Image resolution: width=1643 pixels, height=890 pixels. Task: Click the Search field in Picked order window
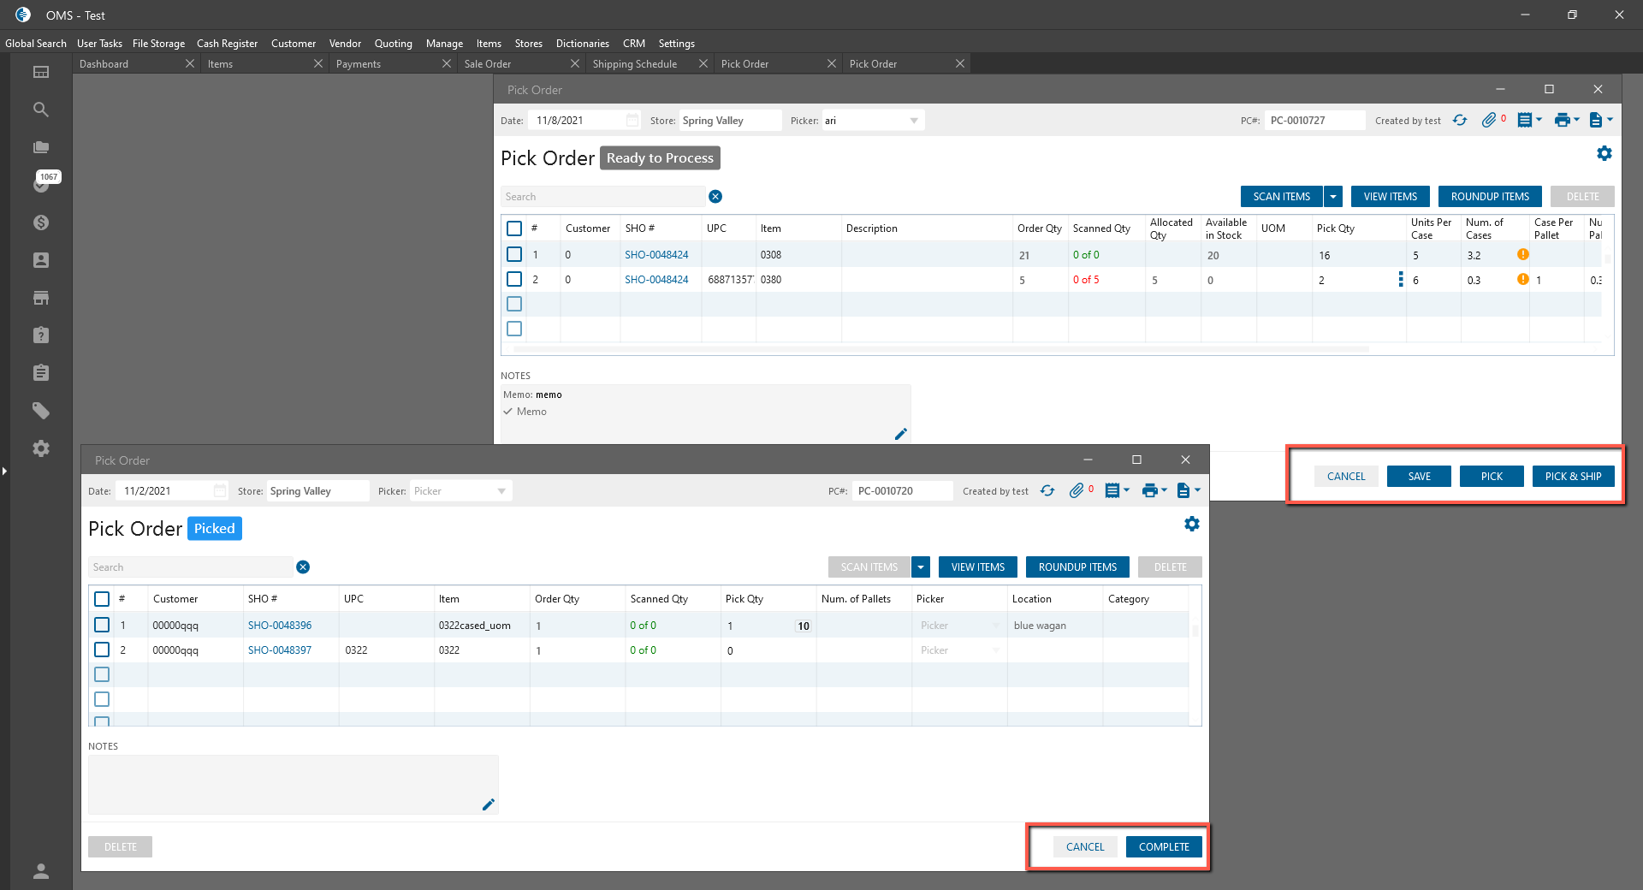[190, 567]
